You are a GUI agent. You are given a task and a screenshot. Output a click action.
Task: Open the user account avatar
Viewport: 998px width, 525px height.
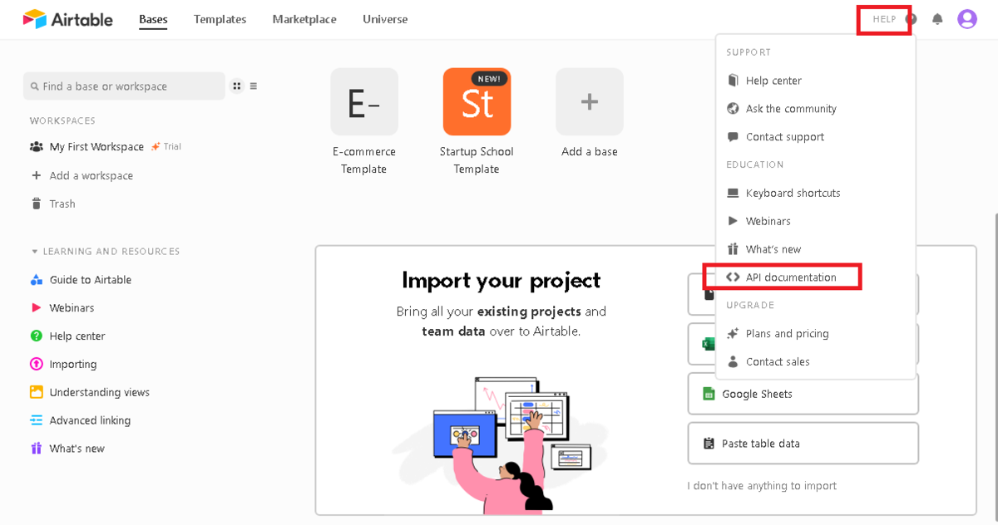(x=967, y=19)
